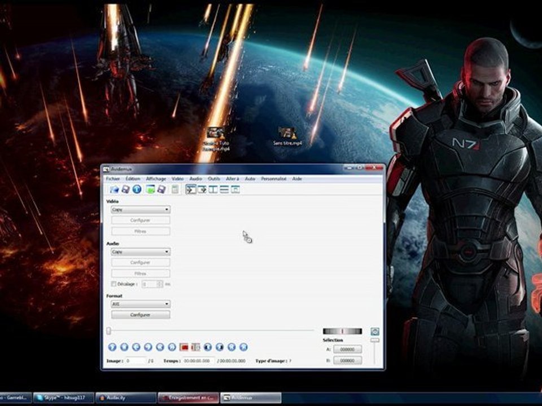Open the Vidéo menu
The height and width of the screenshot is (406, 542).
tap(178, 179)
